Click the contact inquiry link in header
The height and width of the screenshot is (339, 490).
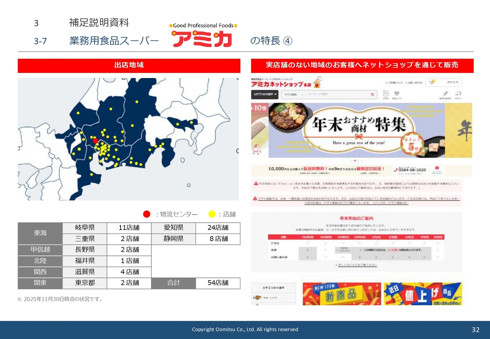point(415,83)
